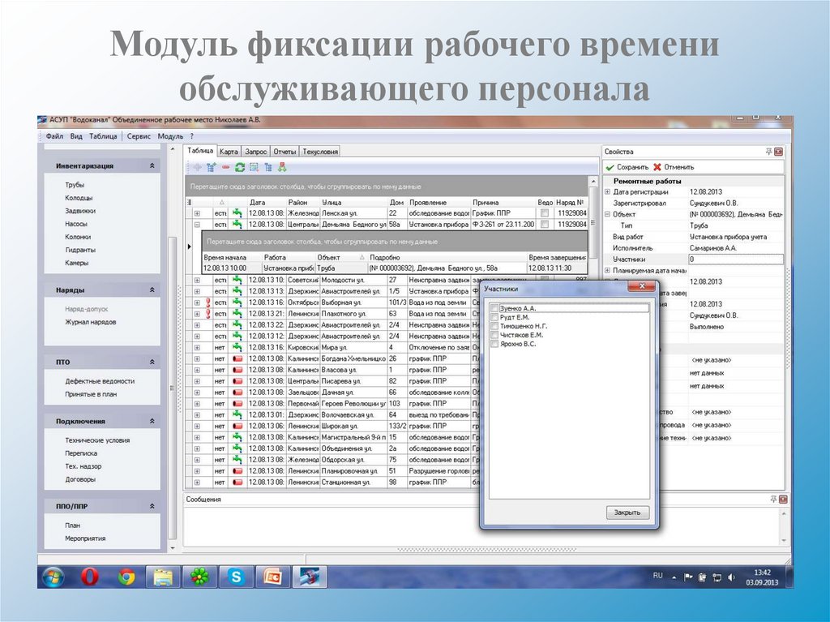Open Skype from the taskbar
Viewport: 830px width, 622px height.
[236, 577]
